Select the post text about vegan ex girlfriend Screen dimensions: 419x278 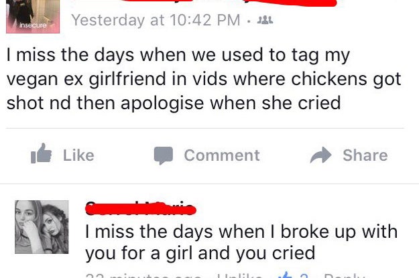[204, 79]
